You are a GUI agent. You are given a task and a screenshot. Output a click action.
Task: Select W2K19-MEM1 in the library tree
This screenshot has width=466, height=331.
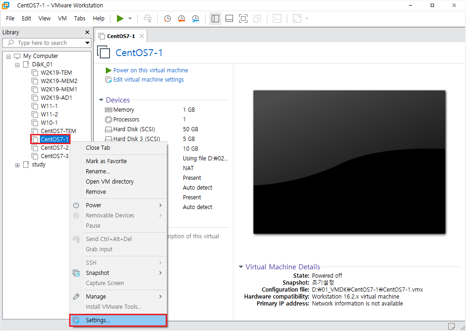(x=59, y=89)
